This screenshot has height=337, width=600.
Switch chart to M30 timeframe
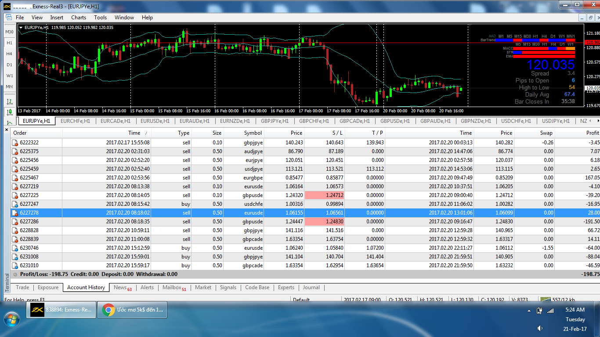[9, 32]
